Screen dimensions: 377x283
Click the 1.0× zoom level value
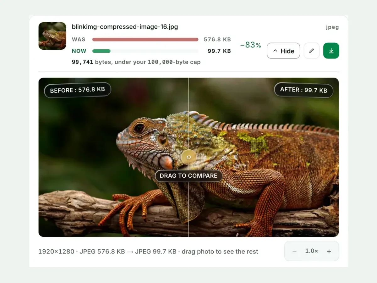(x=312, y=251)
